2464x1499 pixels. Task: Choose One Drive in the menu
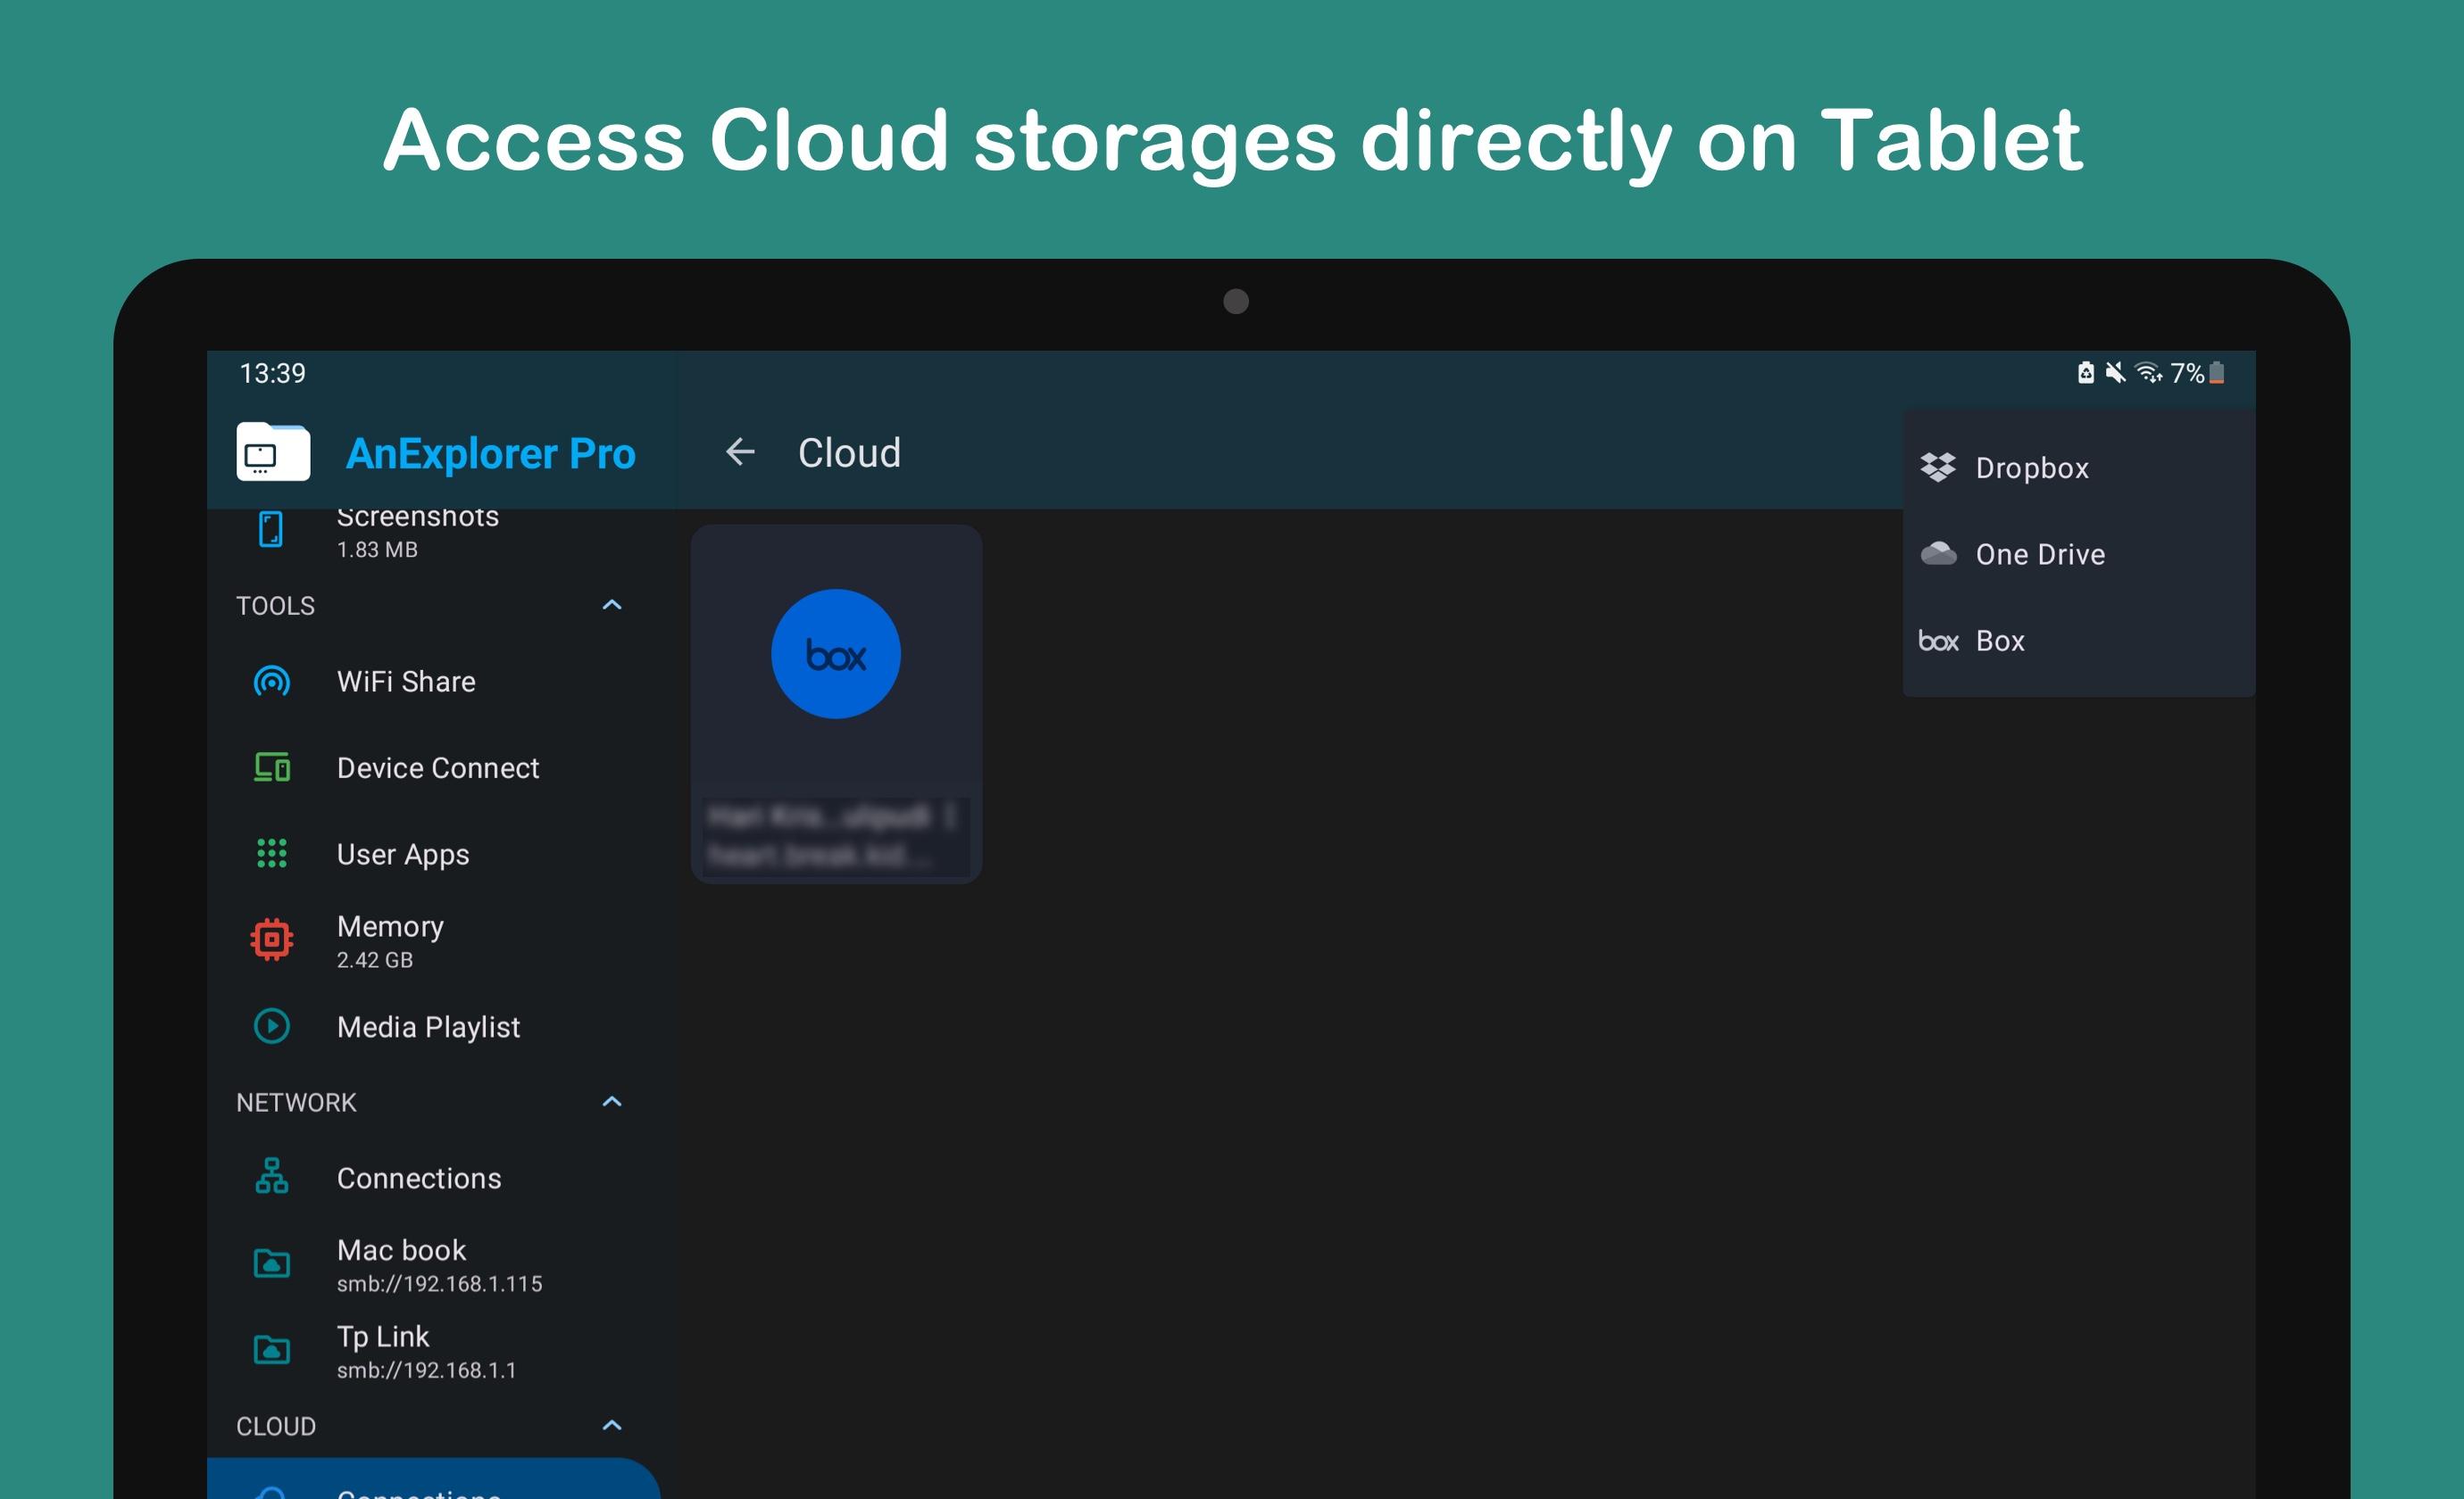click(2038, 553)
